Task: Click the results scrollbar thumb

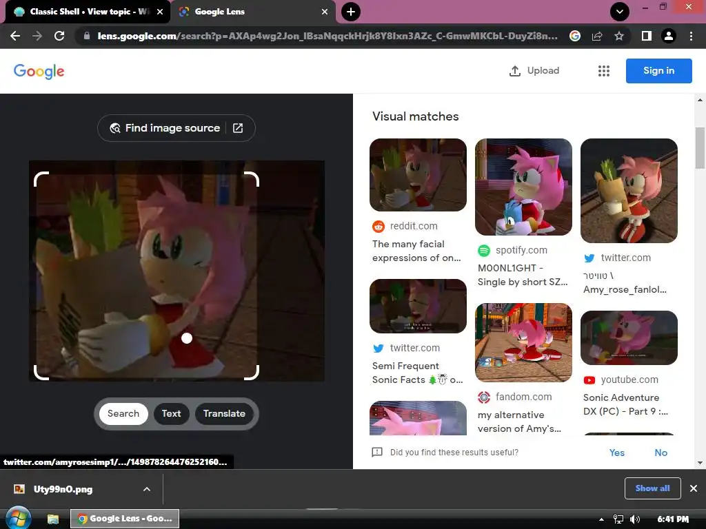Action: click(x=700, y=148)
